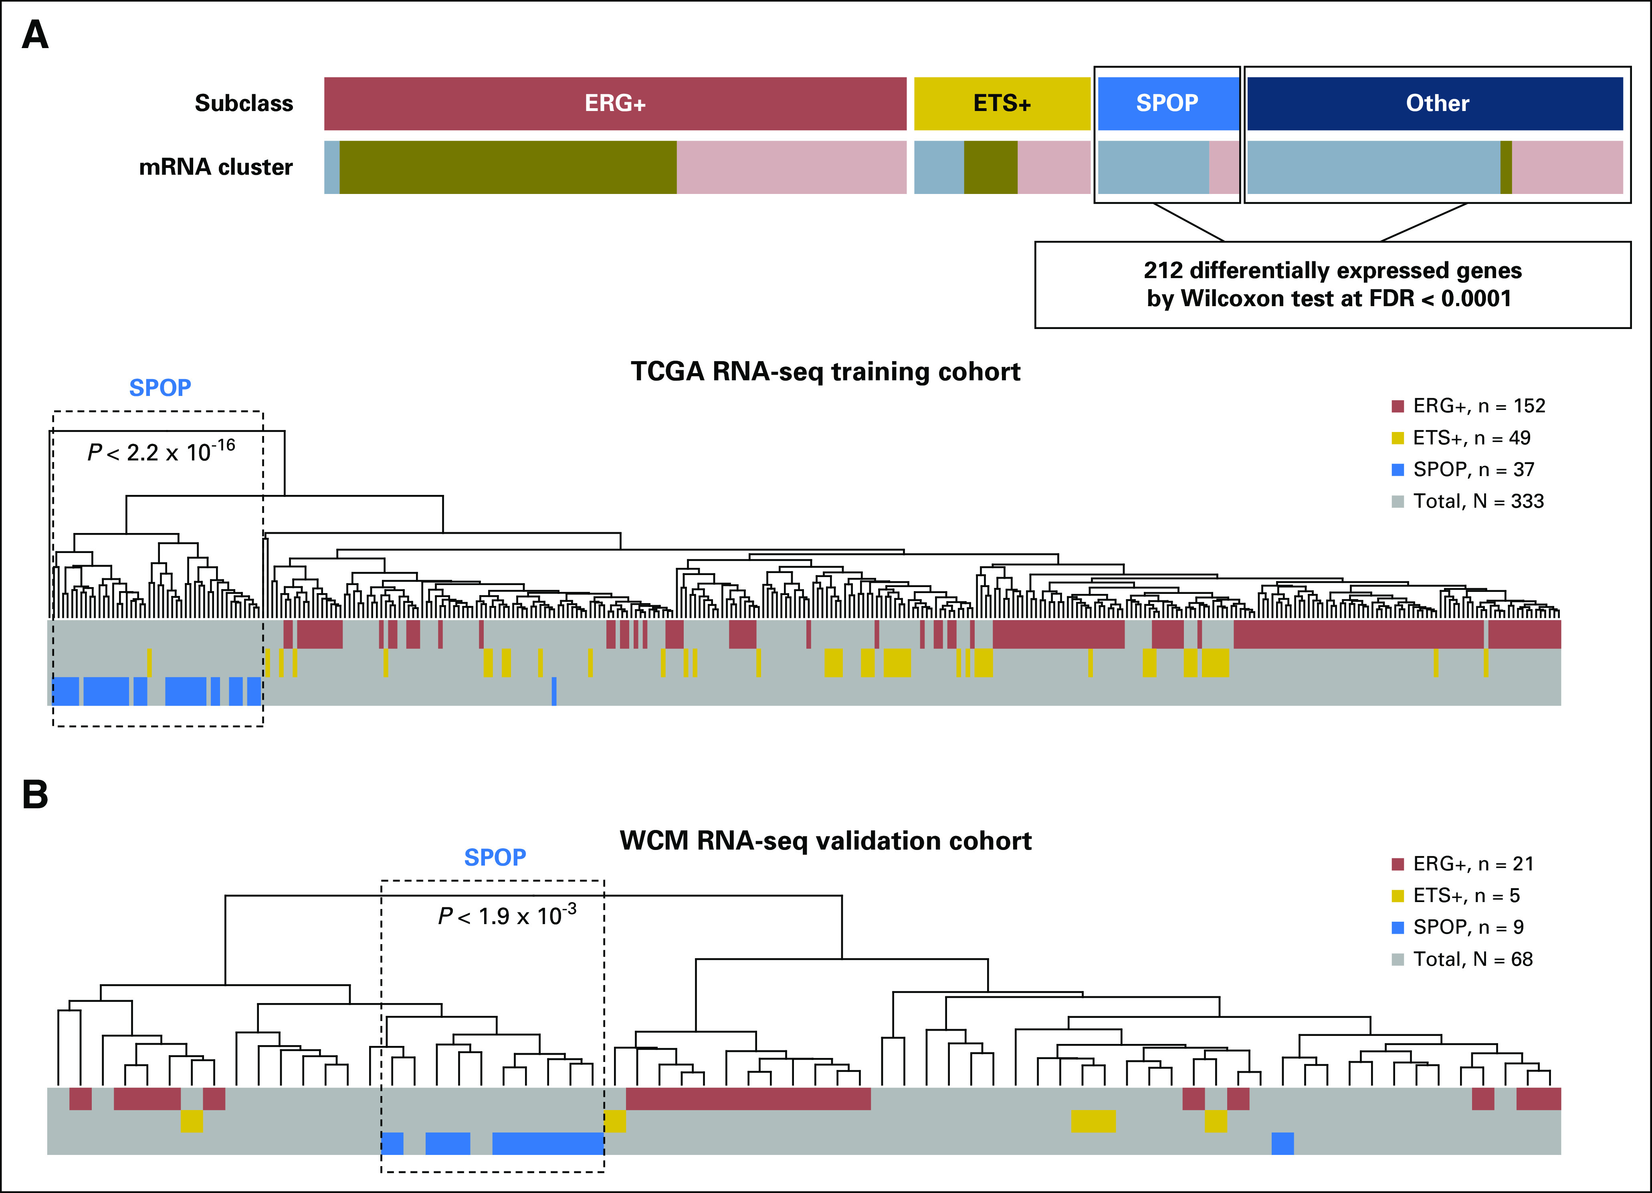Select the 'Subclass' row label
Screen dimensions: 1652x1193
pos(243,103)
